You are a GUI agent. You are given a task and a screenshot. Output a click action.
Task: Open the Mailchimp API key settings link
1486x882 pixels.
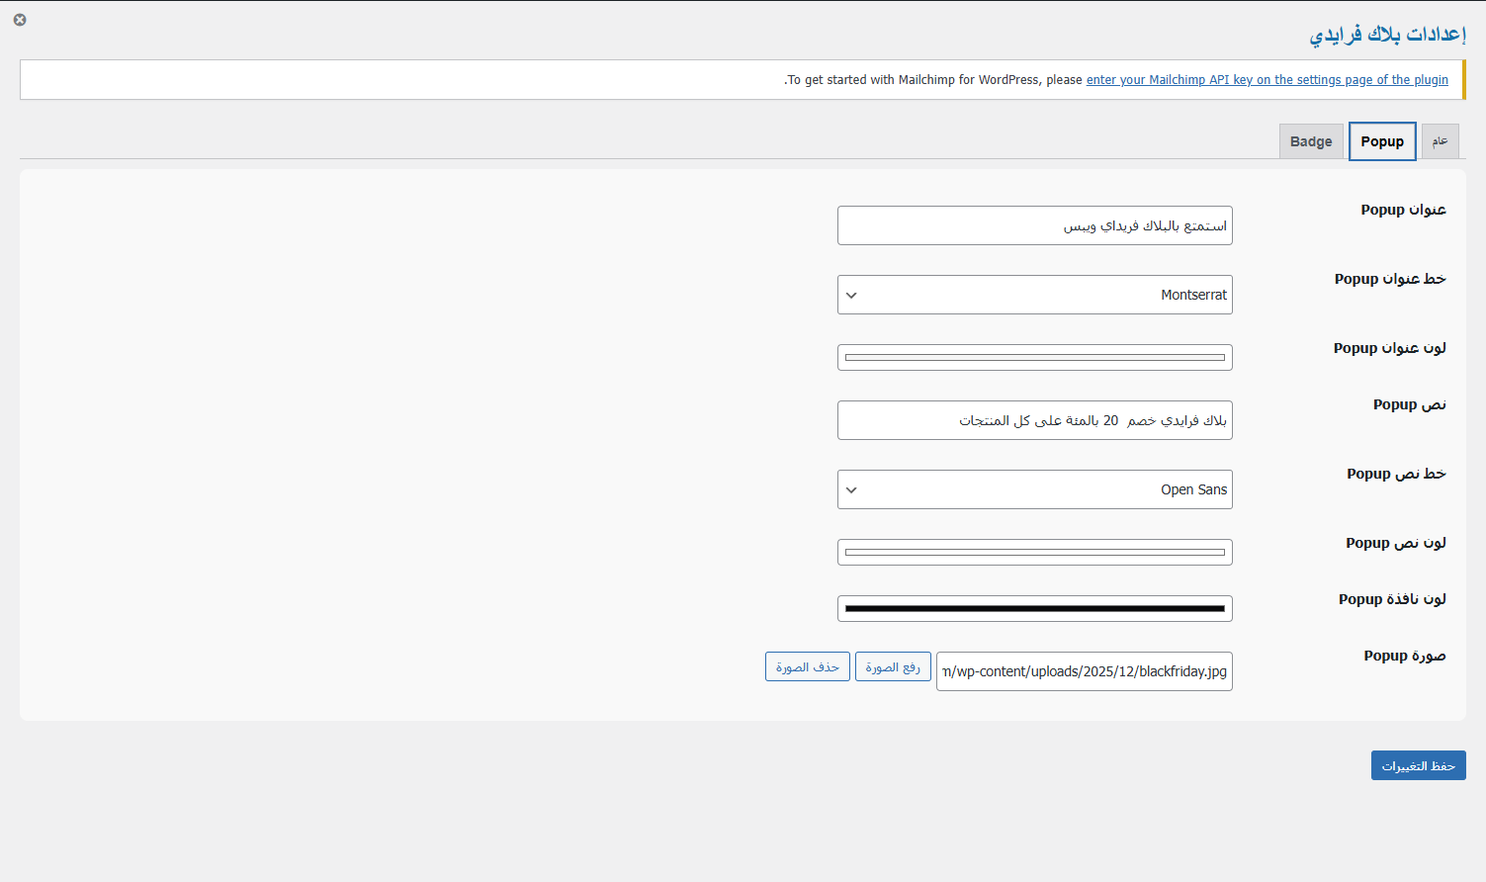pos(1267,80)
